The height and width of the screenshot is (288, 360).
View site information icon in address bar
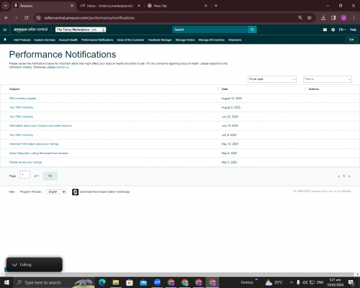coord(38,18)
